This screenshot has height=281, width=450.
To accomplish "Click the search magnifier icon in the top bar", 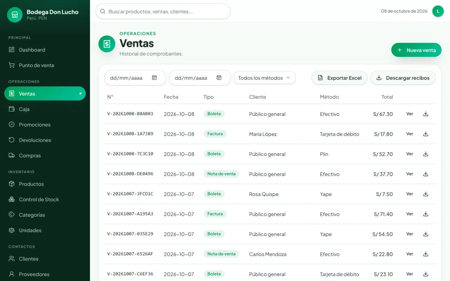I will point(102,11).
